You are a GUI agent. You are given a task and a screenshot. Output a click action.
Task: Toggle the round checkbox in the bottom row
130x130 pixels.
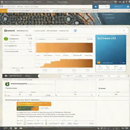click(x=25, y=123)
